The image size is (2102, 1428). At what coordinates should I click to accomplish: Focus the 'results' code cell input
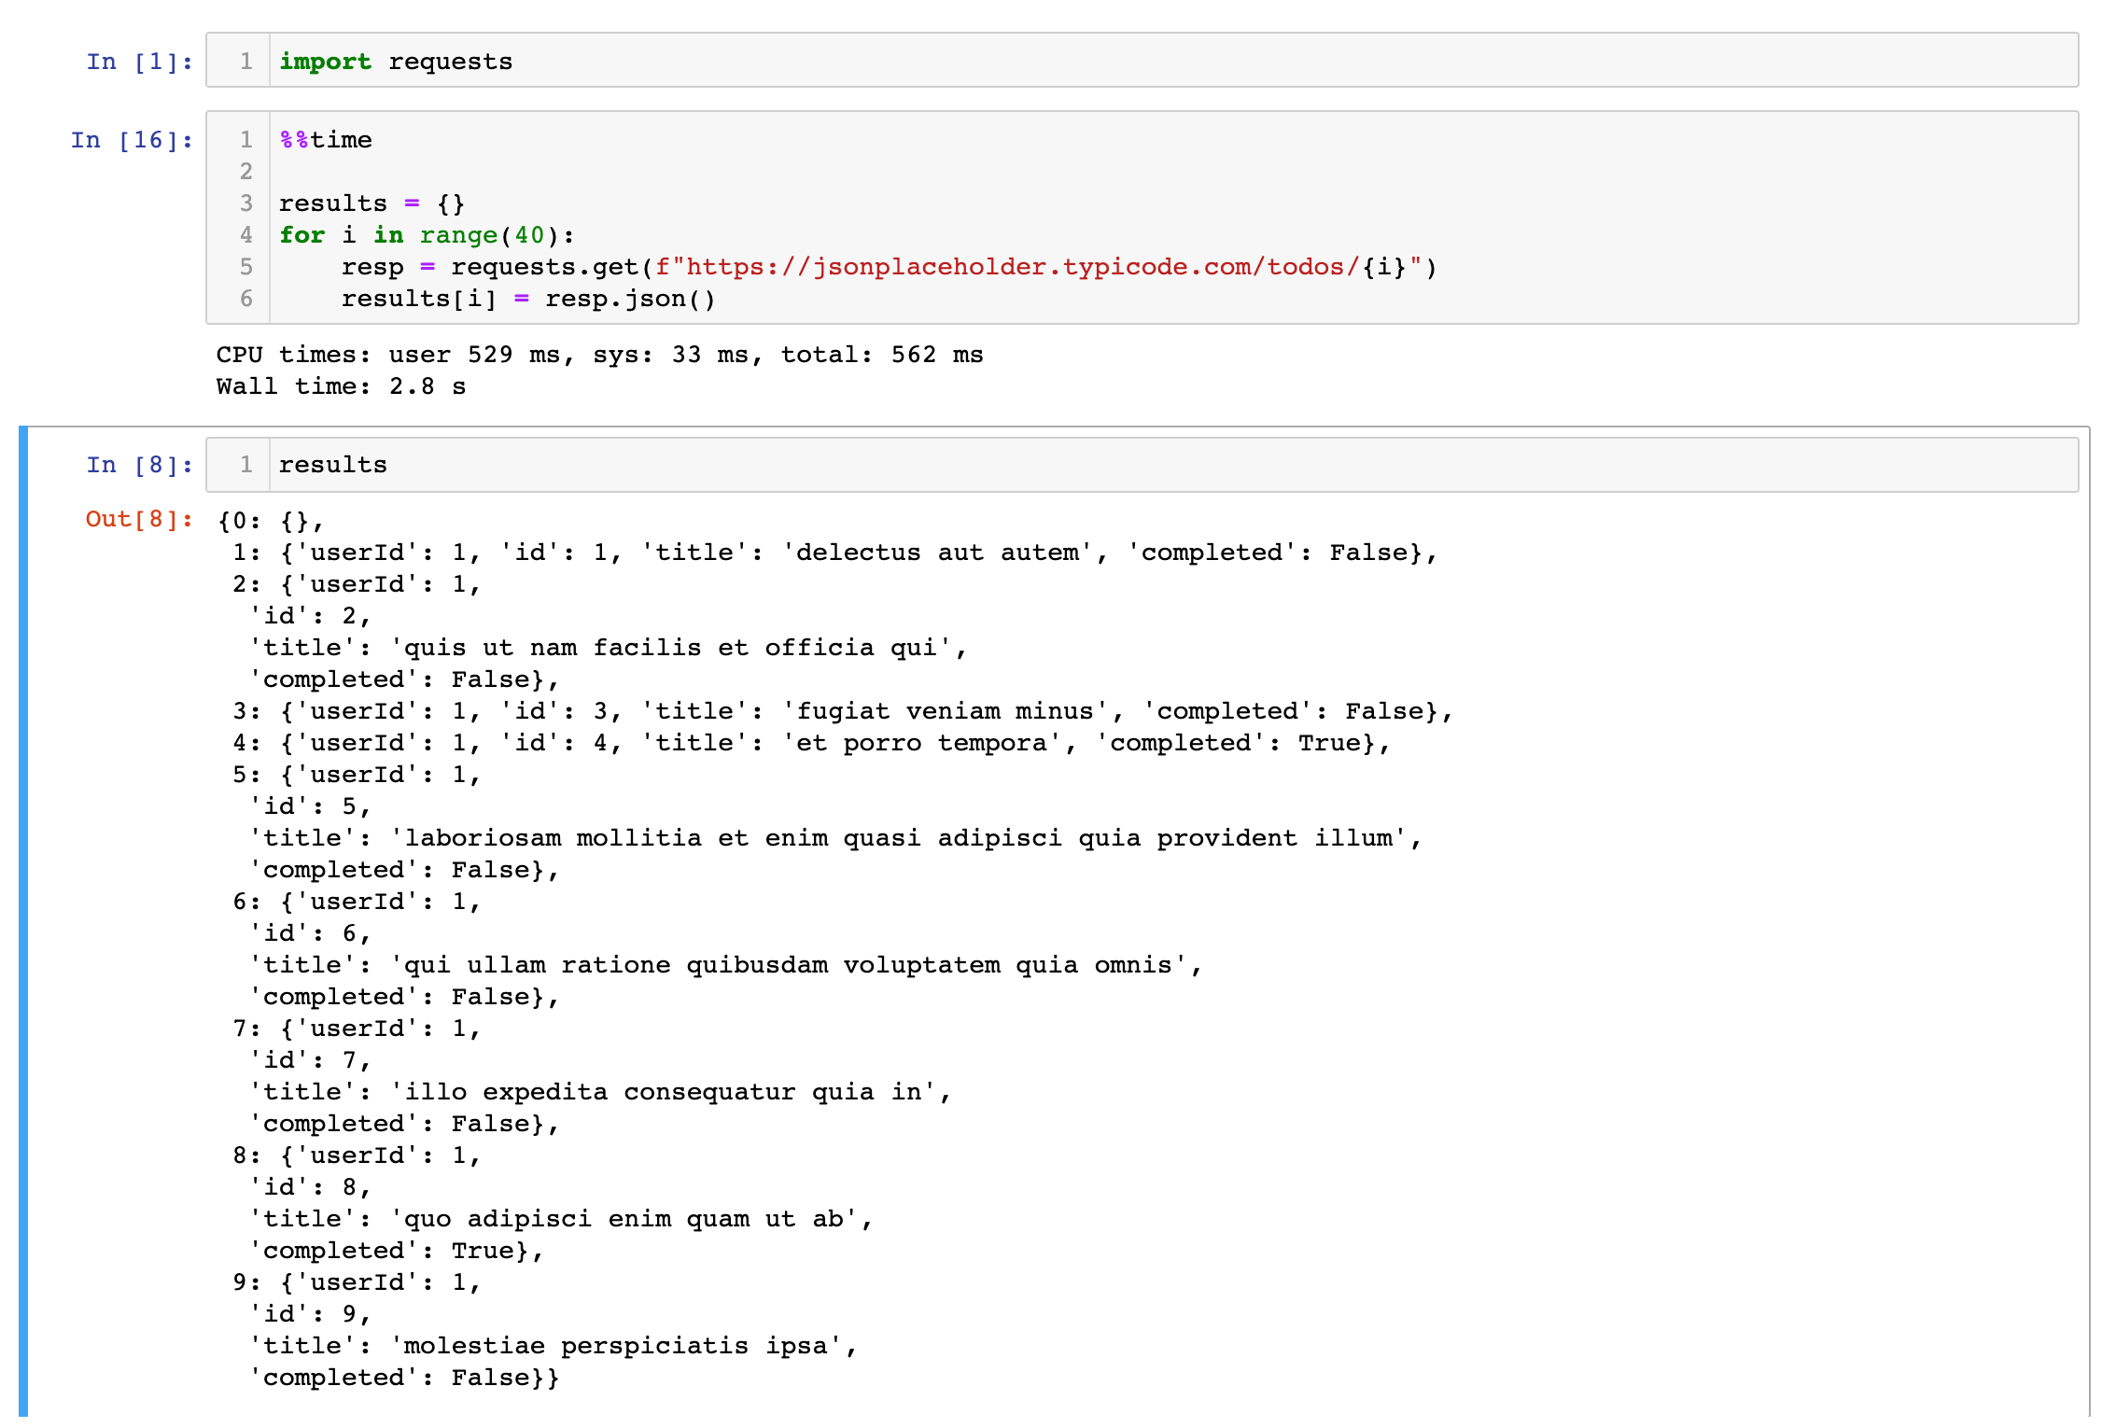click(1120, 465)
